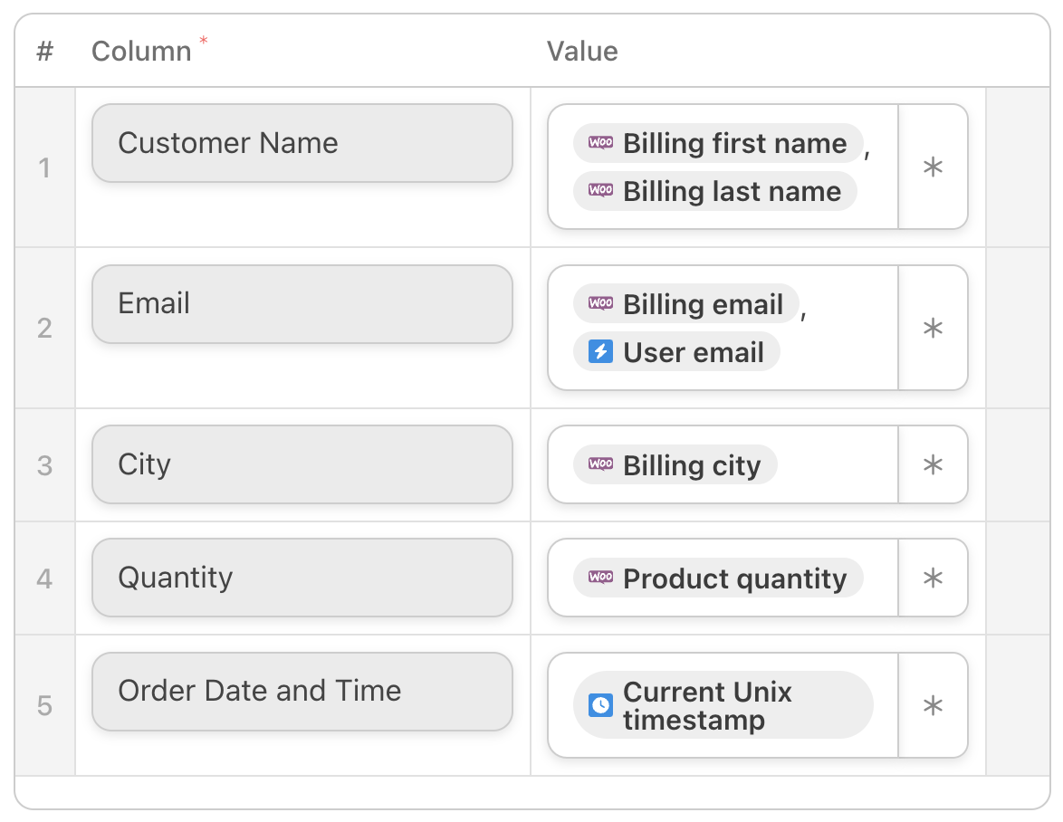Viewport: 1063px width, 822px height.
Task: Select the Product quantity token
Action: (x=718, y=578)
